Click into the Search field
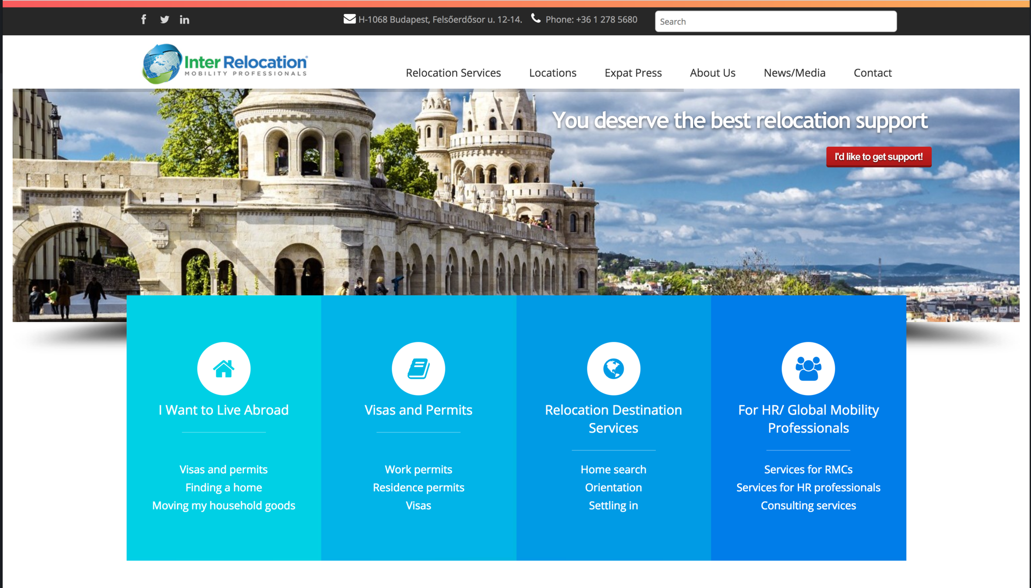Image resolution: width=1031 pixels, height=588 pixels. [775, 21]
